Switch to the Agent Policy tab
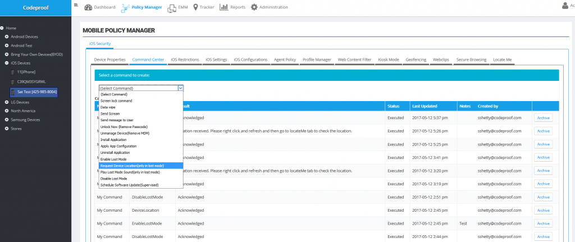575x242 pixels. [x=285, y=60]
